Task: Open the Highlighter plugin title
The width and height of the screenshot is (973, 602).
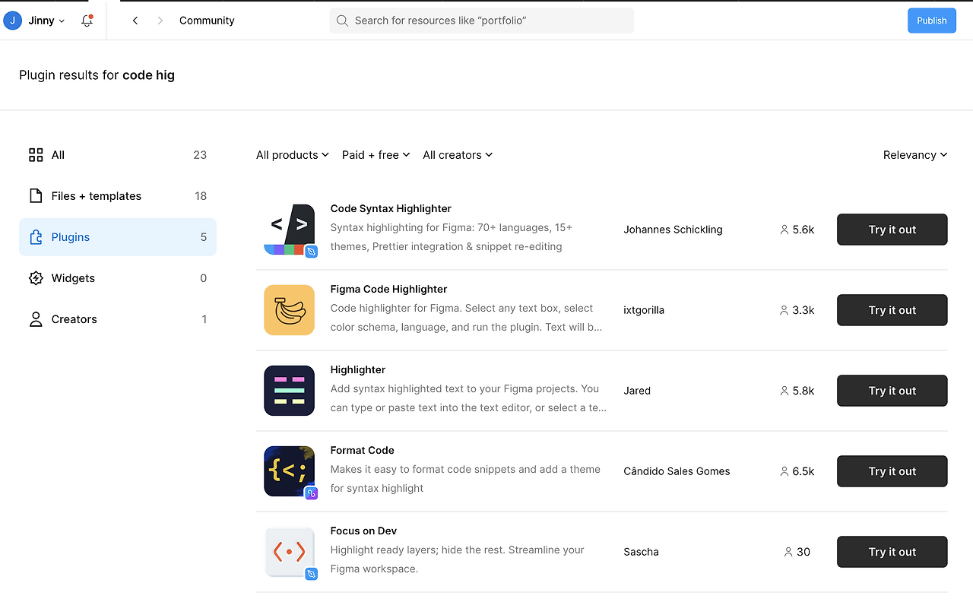Action: coord(358,369)
